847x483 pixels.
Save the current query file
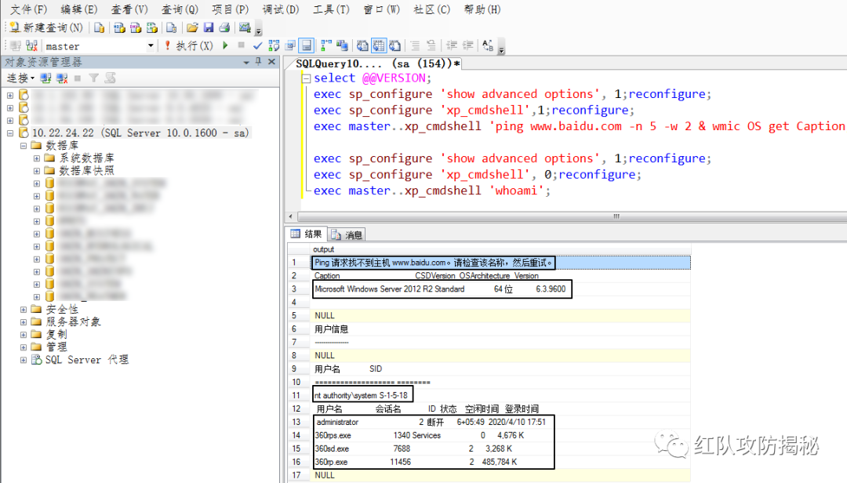point(209,27)
